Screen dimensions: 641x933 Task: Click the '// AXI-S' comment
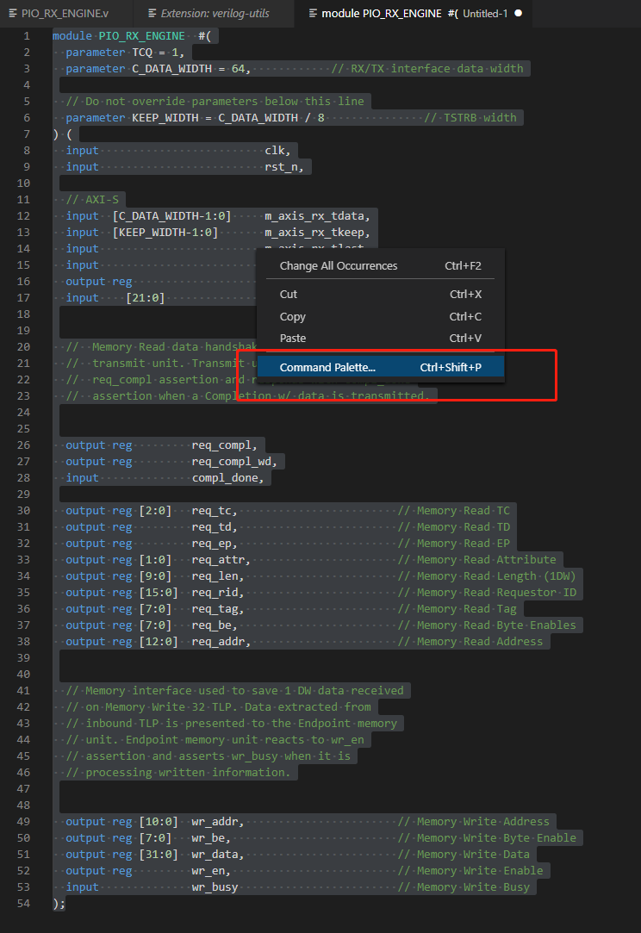click(92, 200)
